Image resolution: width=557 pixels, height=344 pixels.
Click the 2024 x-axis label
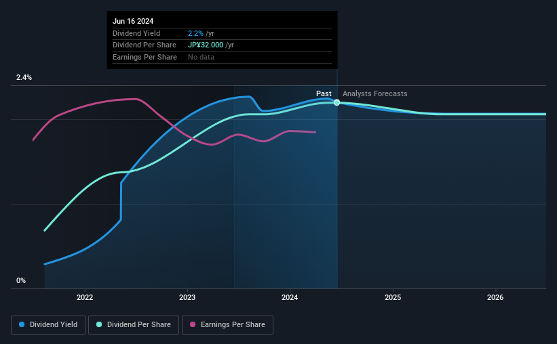[x=290, y=297]
